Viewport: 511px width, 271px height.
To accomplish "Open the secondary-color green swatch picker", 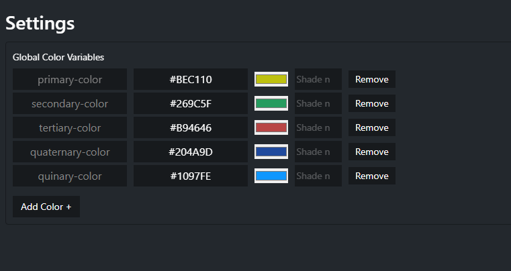I will point(271,103).
